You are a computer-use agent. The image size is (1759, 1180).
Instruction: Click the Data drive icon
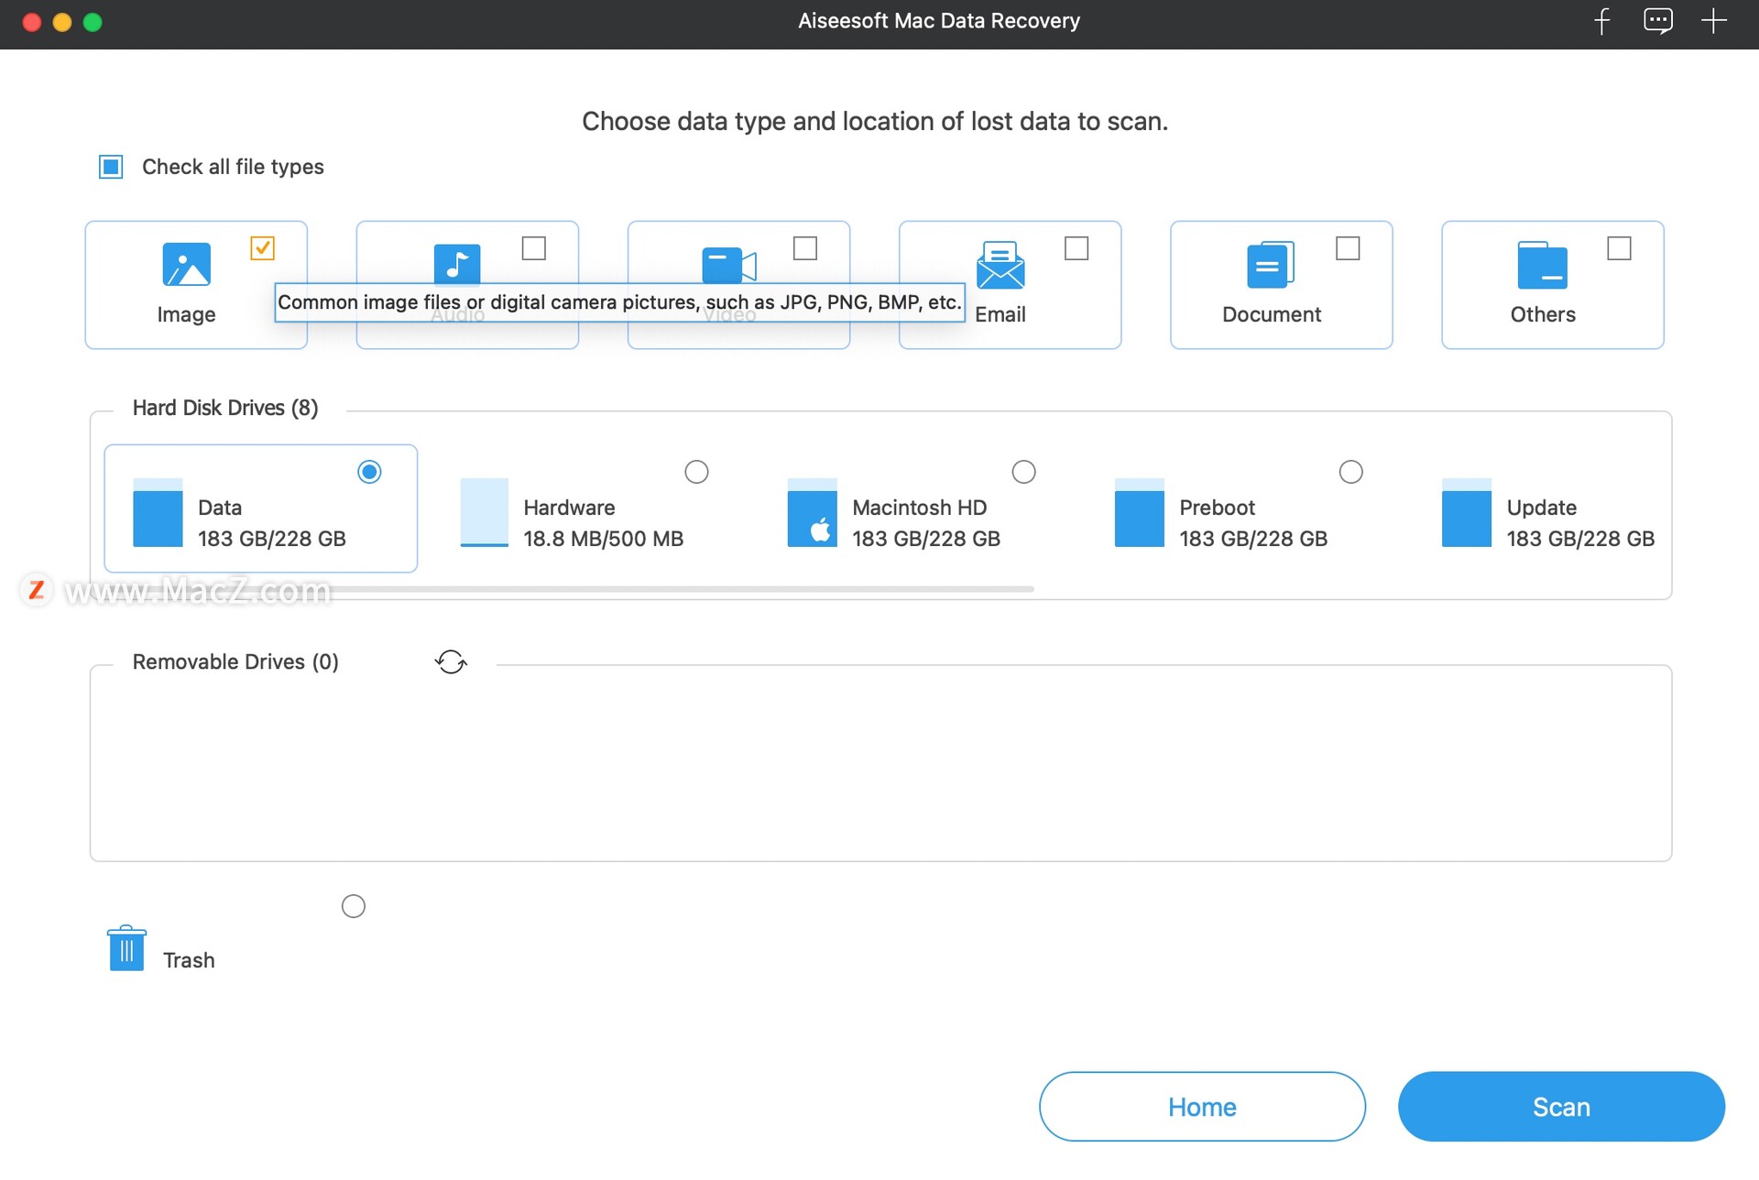coord(158,512)
